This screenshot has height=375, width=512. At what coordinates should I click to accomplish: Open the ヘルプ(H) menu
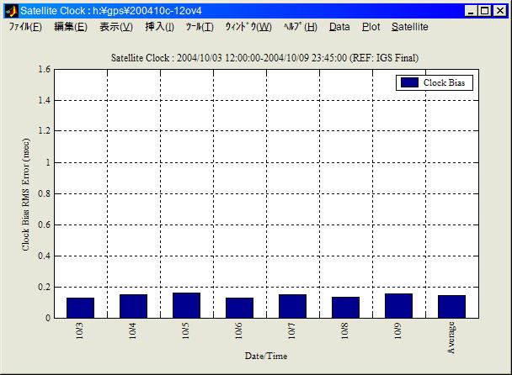pos(301,27)
